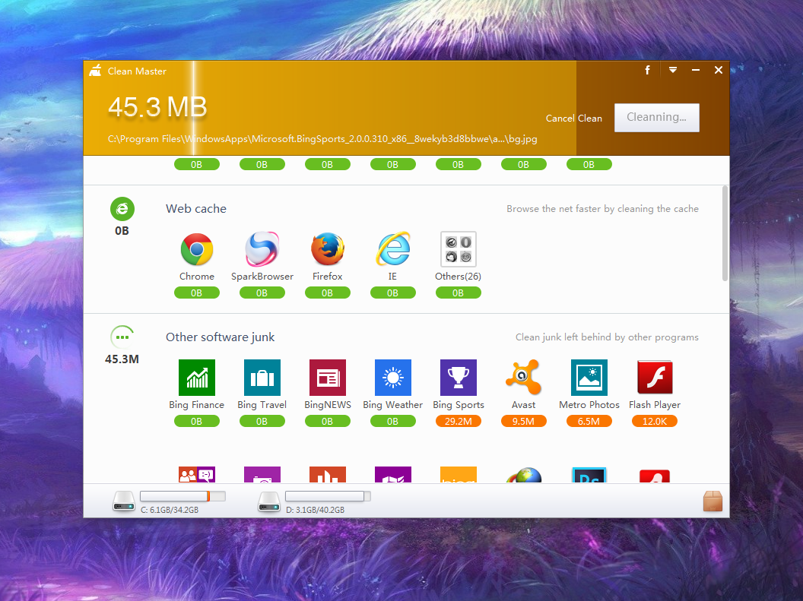Screen dimensions: 803x601
Task: Click the D: drive icon
Action: click(x=269, y=501)
